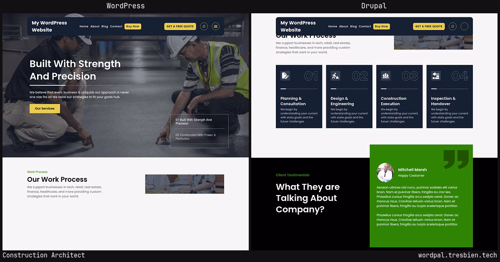Click Design & Engineering card title

(x=342, y=101)
